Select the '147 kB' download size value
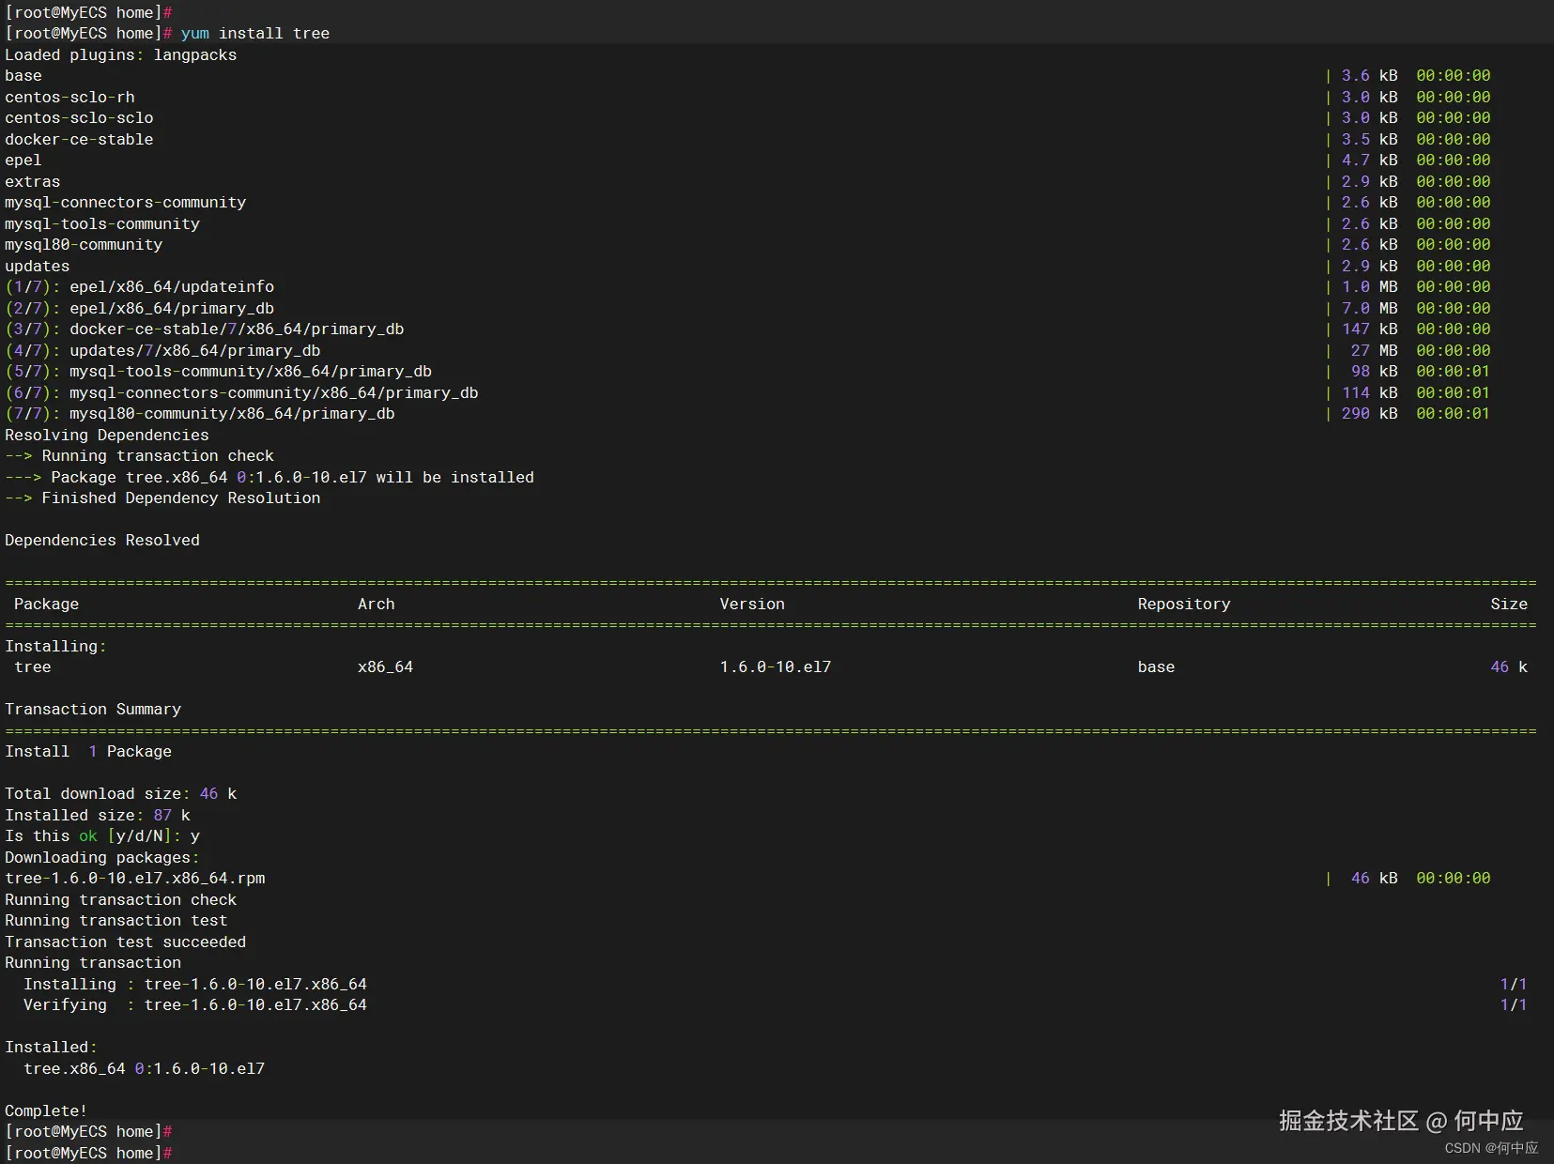Screen dimensions: 1554x1164 point(1369,329)
